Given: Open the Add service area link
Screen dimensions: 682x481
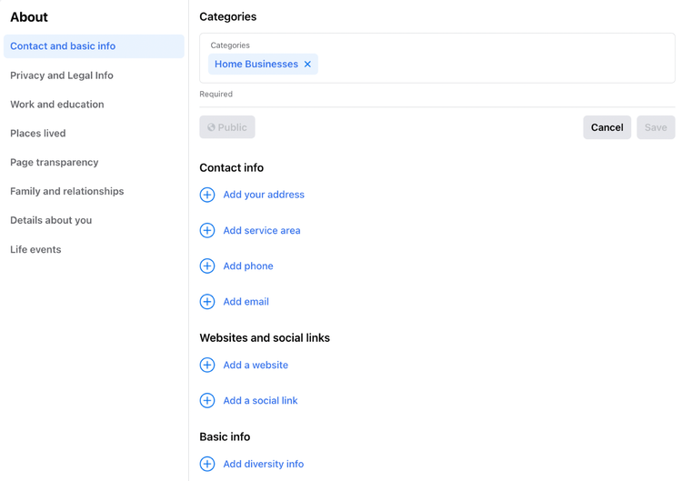Looking at the screenshot, I should [x=262, y=230].
